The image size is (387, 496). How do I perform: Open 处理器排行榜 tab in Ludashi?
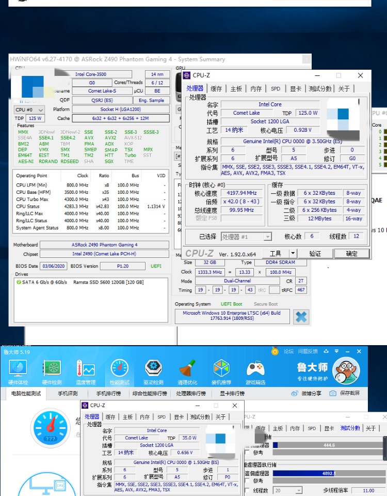pos(191,393)
